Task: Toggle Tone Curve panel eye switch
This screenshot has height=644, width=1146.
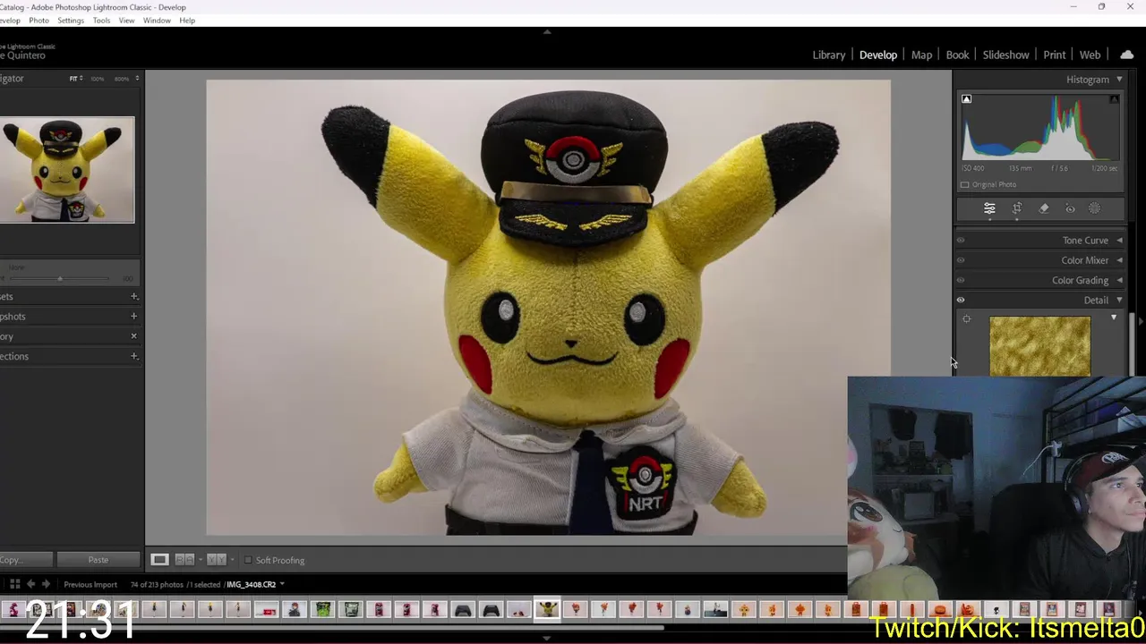Action: (961, 241)
